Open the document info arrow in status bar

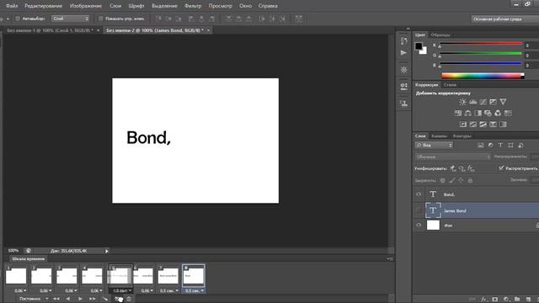point(107,251)
